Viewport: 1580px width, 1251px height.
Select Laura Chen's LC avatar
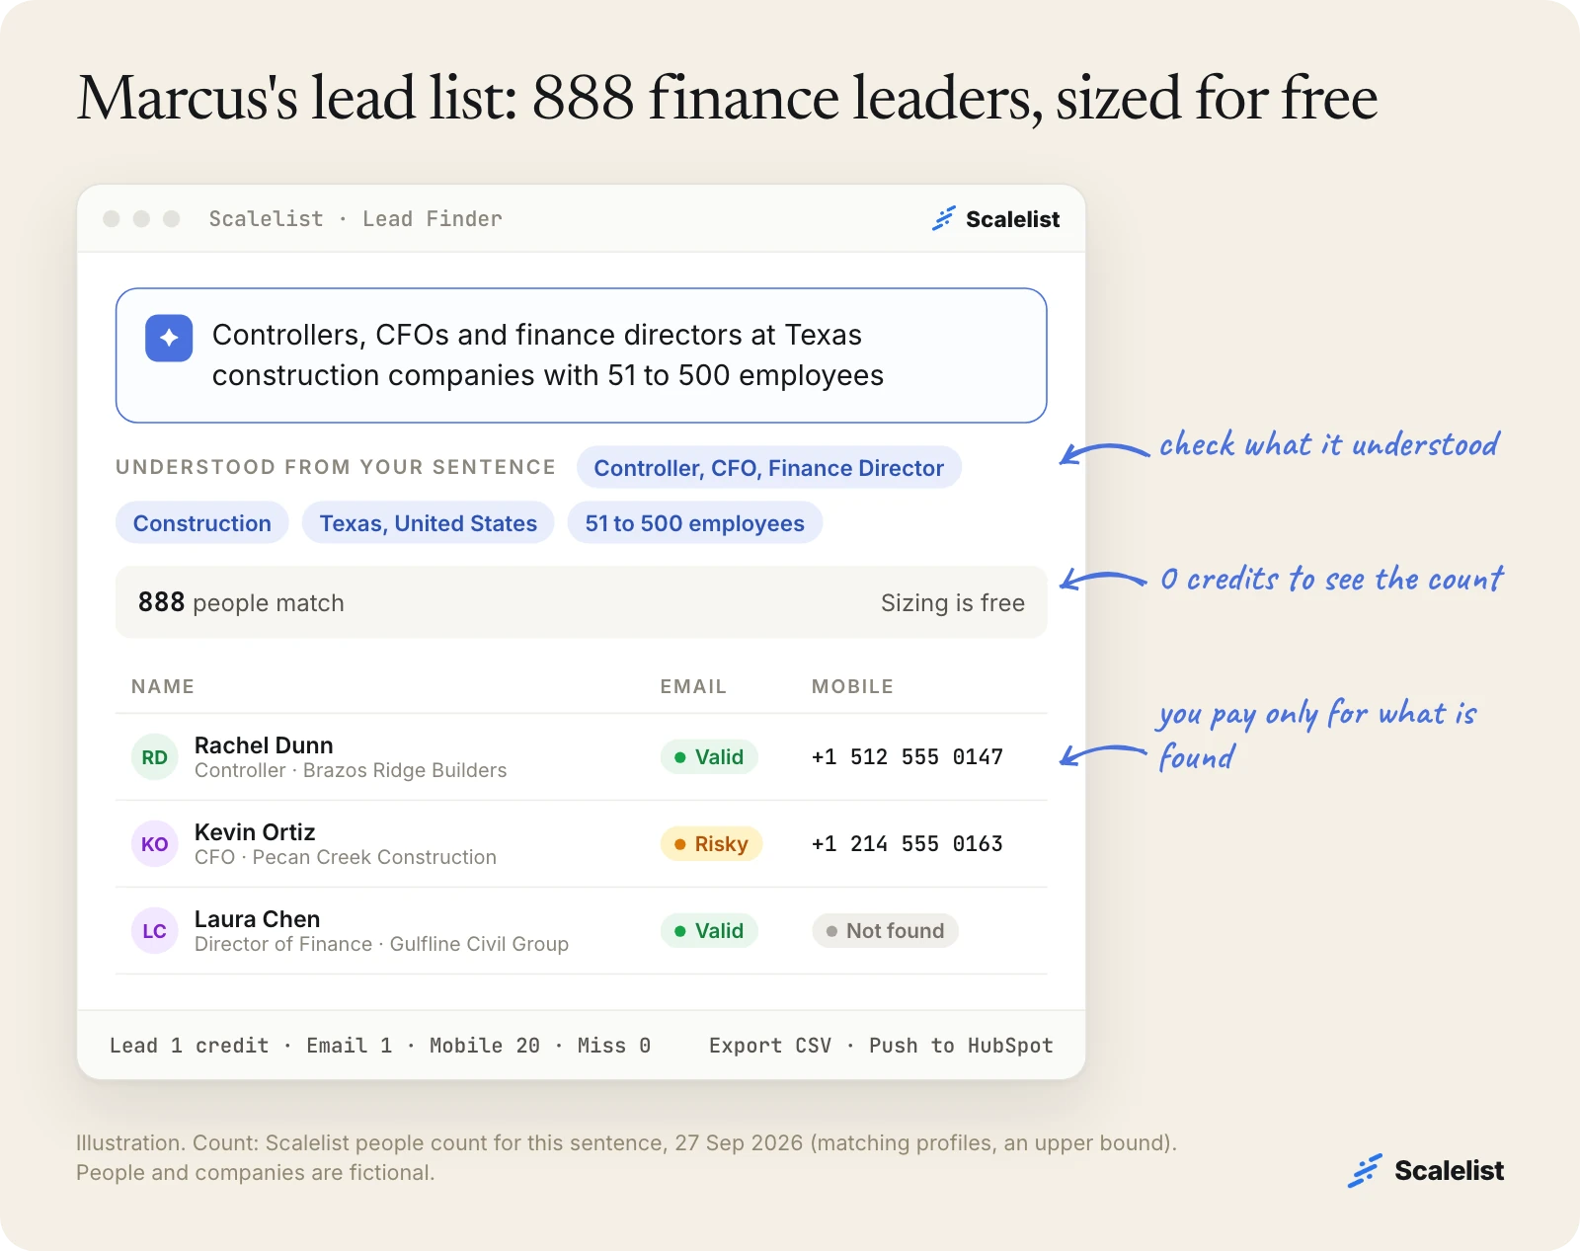(x=154, y=931)
